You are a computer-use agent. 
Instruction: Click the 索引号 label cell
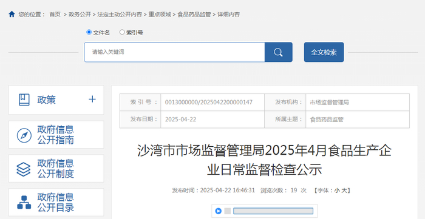[x=140, y=103]
